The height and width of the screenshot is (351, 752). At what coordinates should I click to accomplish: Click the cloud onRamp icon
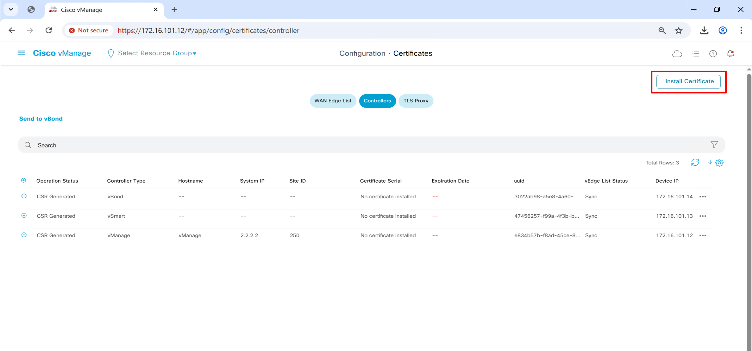pos(677,54)
